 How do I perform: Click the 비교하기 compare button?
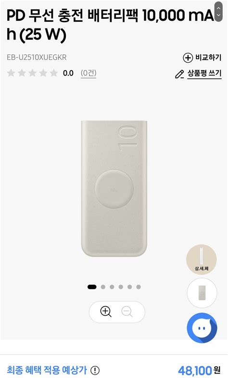202,58
